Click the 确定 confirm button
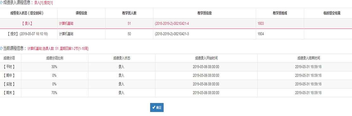Image resolution: width=352 pixels, height=116 pixels. [x=157, y=107]
